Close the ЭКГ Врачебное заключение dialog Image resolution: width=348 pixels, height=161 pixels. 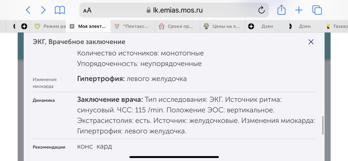click(311, 42)
